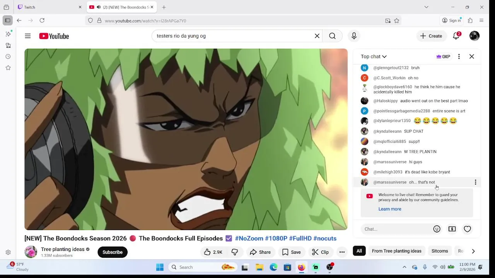The image size is (495, 278).
Task: Open more video actions menu
Action: point(342,252)
